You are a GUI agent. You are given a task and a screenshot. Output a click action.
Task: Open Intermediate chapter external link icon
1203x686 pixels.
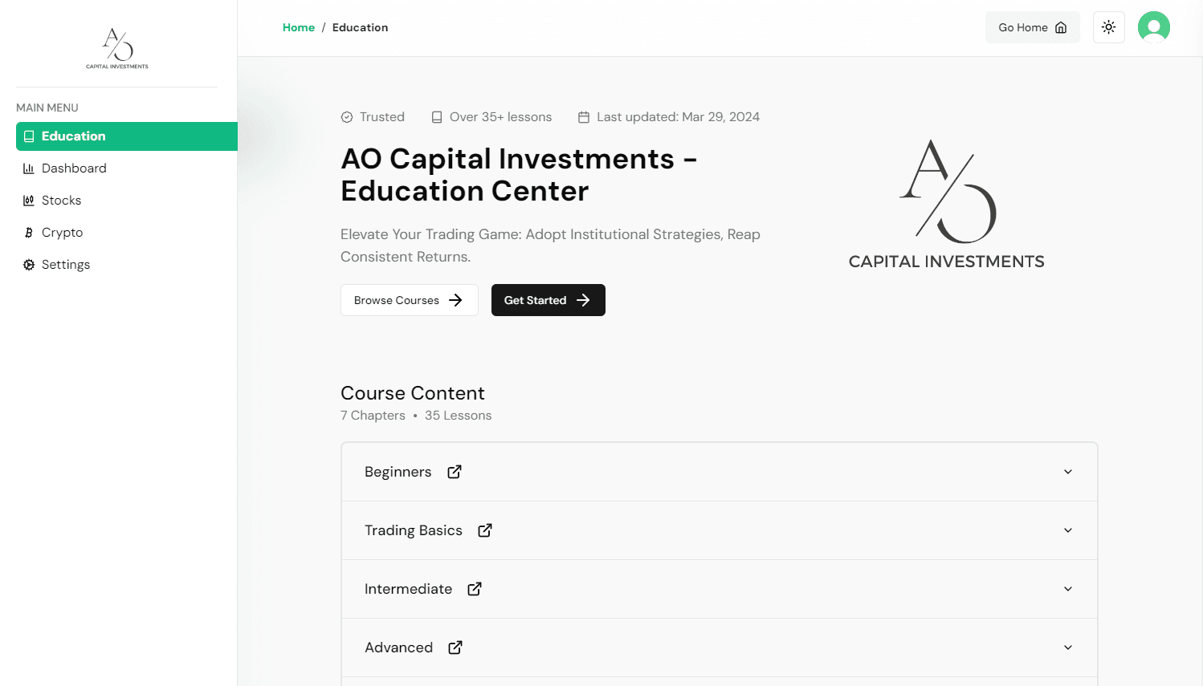475,589
